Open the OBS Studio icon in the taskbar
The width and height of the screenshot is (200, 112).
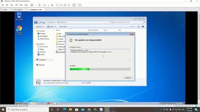(x=113, y=110)
